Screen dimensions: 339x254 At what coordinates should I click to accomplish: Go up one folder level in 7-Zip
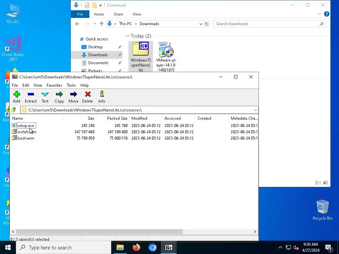tap(14, 110)
